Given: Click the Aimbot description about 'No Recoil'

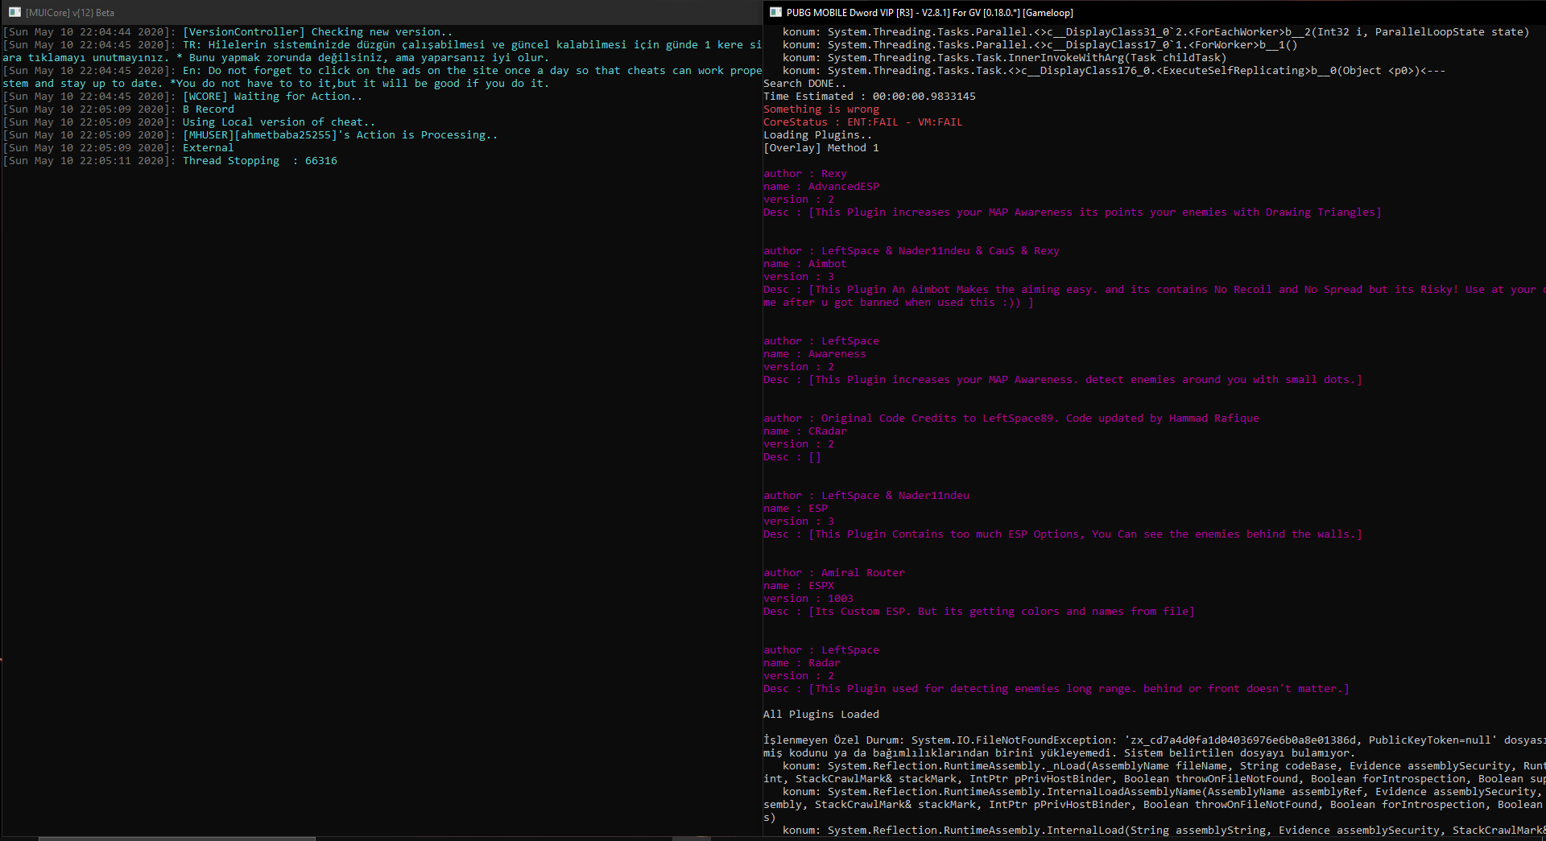Looking at the screenshot, I should pyautogui.click(x=1155, y=290).
